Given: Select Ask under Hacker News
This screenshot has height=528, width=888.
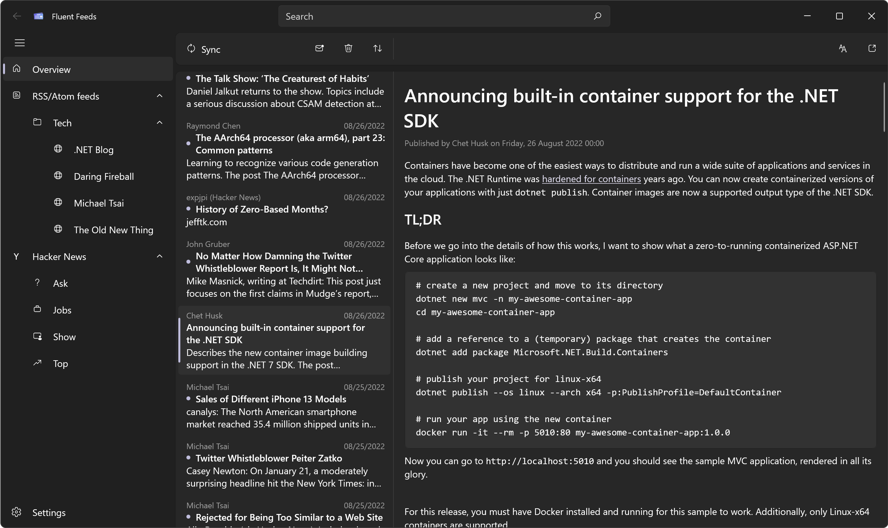Looking at the screenshot, I should [x=61, y=283].
